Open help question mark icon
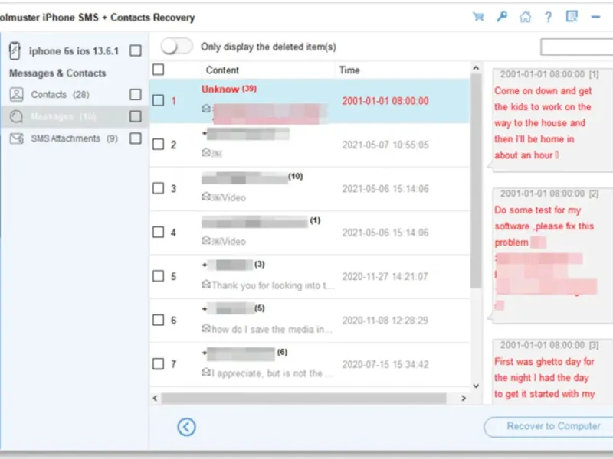 click(x=548, y=17)
